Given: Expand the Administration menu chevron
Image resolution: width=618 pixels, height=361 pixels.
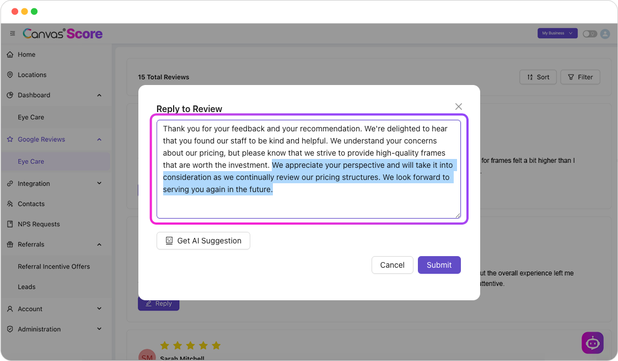Looking at the screenshot, I should pyautogui.click(x=99, y=328).
